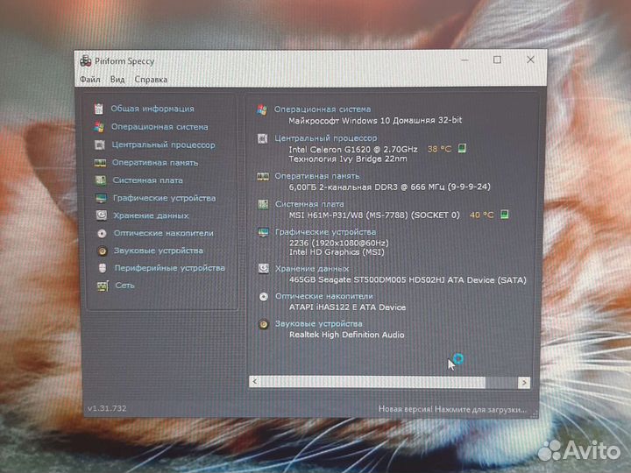
Task: Click the optical disc icon in summary
Action: pyautogui.click(x=264, y=297)
